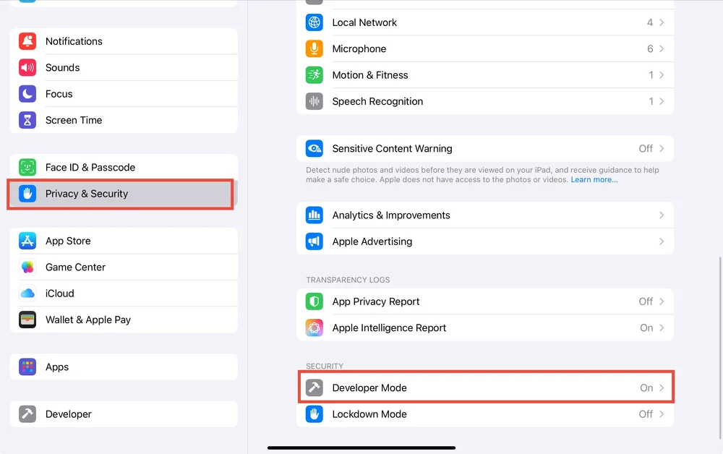
Task: Open the Apple Intelligence Report chevron
Action: pyautogui.click(x=662, y=328)
